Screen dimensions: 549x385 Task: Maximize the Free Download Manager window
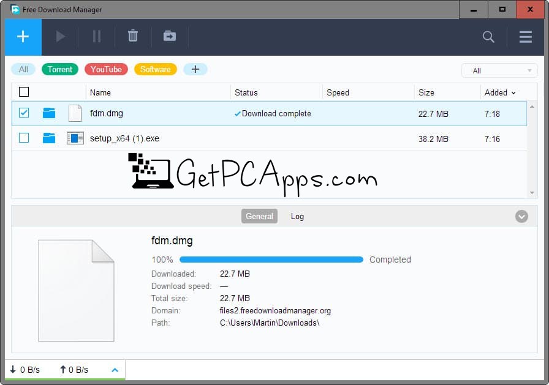click(x=502, y=9)
